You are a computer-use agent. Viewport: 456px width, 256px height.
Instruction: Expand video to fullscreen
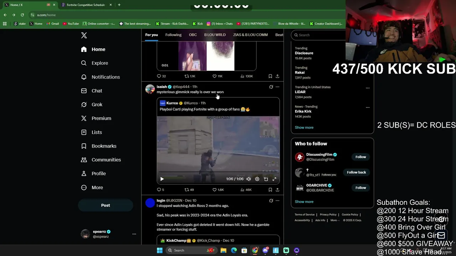pos(274,179)
